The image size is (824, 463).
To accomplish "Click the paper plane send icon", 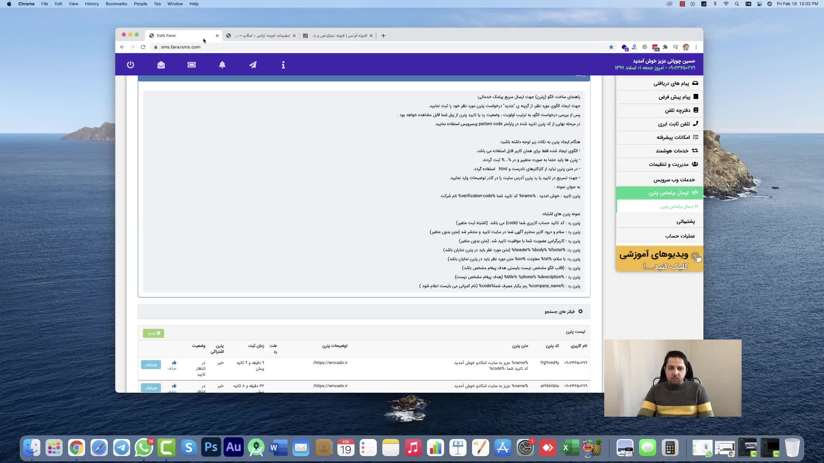I will (x=253, y=65).
